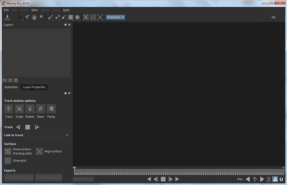287x185 pixels.
Task: Step forward one frame
Action: click(x=170, y=179)
